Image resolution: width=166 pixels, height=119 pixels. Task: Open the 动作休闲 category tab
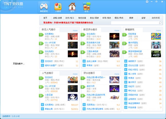point(156,18)
